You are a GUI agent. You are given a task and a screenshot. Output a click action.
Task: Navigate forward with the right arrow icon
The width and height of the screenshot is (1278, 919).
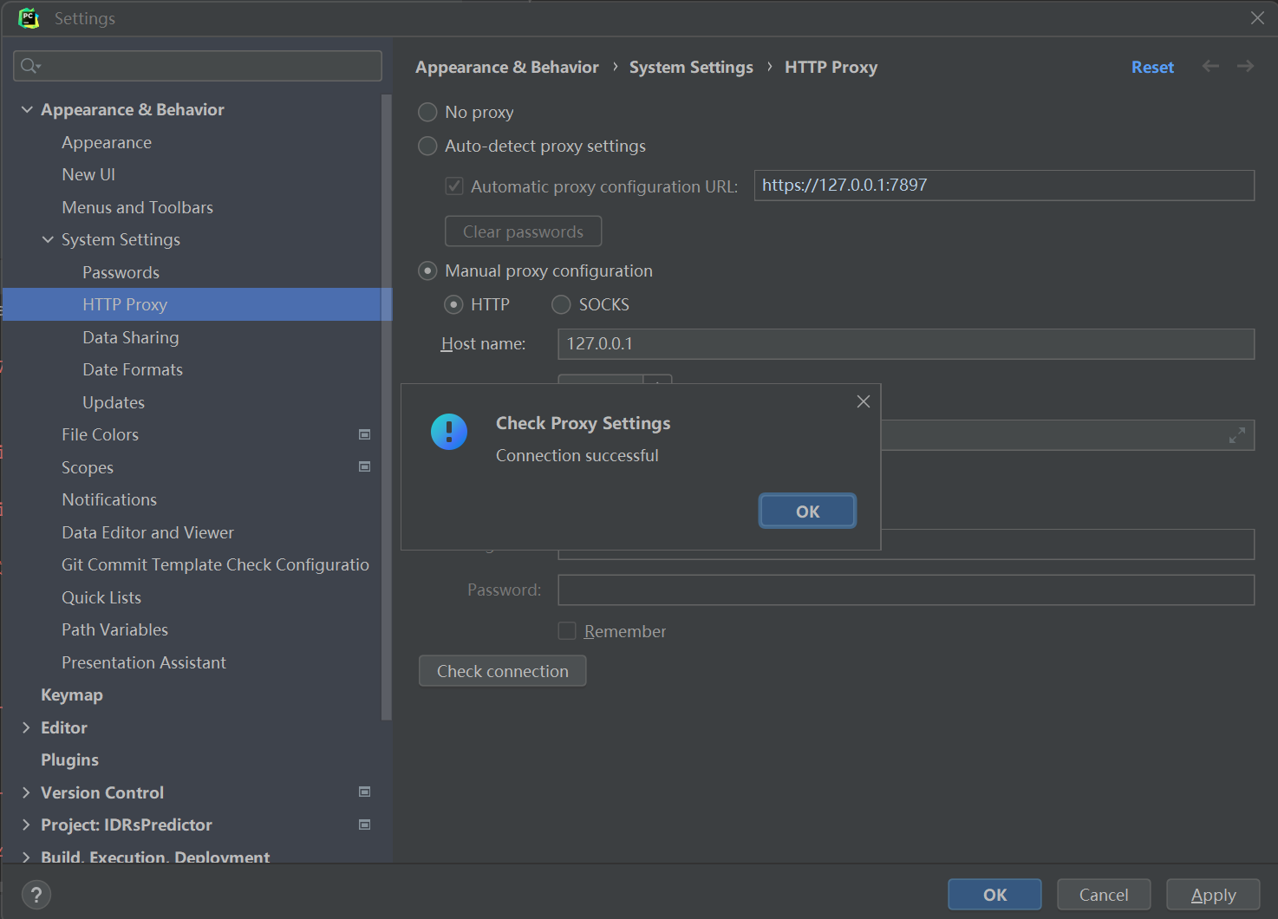click(x=1246, y=67)
